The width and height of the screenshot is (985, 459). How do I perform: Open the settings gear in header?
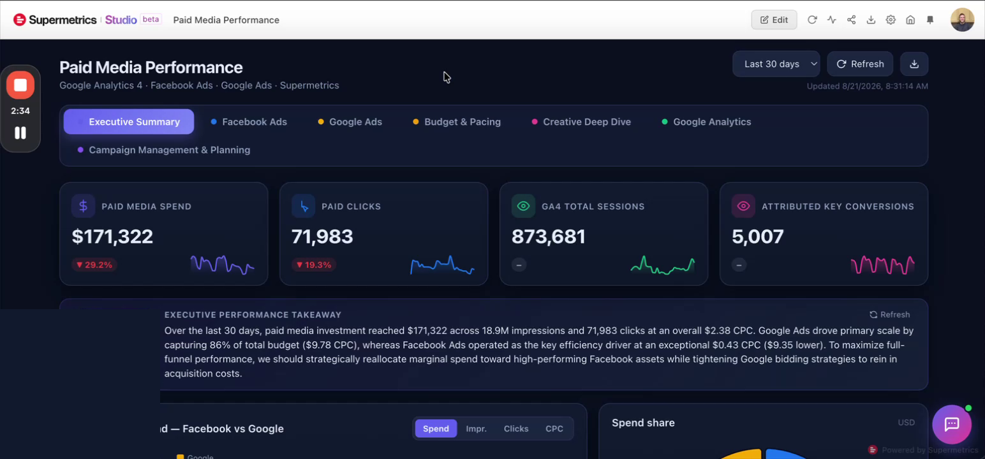coord(891,20)
